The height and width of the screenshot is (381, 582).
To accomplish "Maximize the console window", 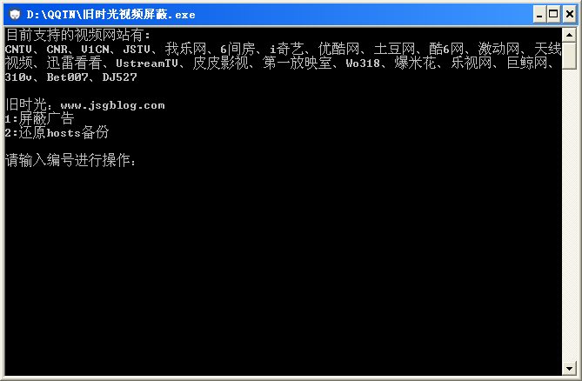I will pos(553,15).
